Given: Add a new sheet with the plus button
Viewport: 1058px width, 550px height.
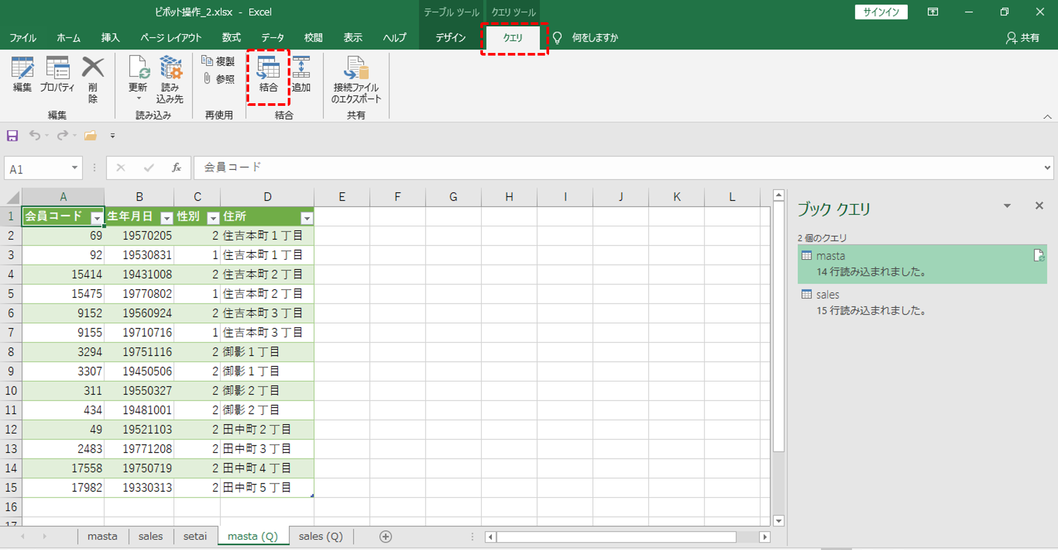Looking at the screenshot, I should pos(386,537).
